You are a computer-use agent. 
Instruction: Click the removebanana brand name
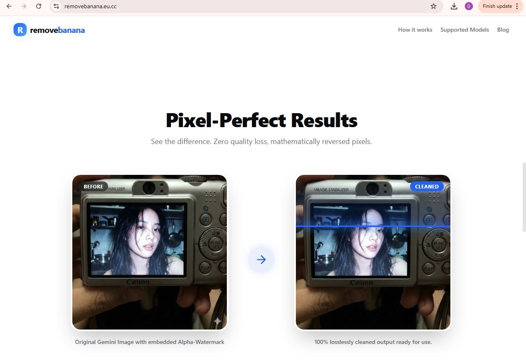[58, 30]
